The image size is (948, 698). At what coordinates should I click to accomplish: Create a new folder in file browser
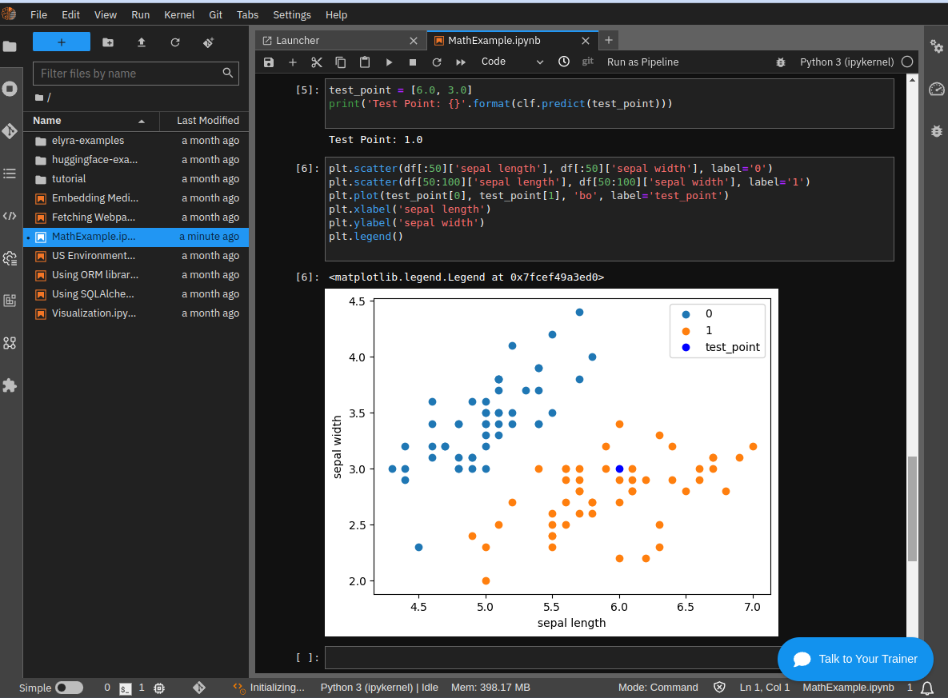click(108, 42)
